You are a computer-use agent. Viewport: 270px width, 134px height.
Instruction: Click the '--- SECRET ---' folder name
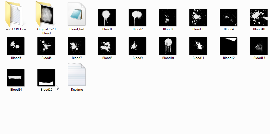[16, 29]
